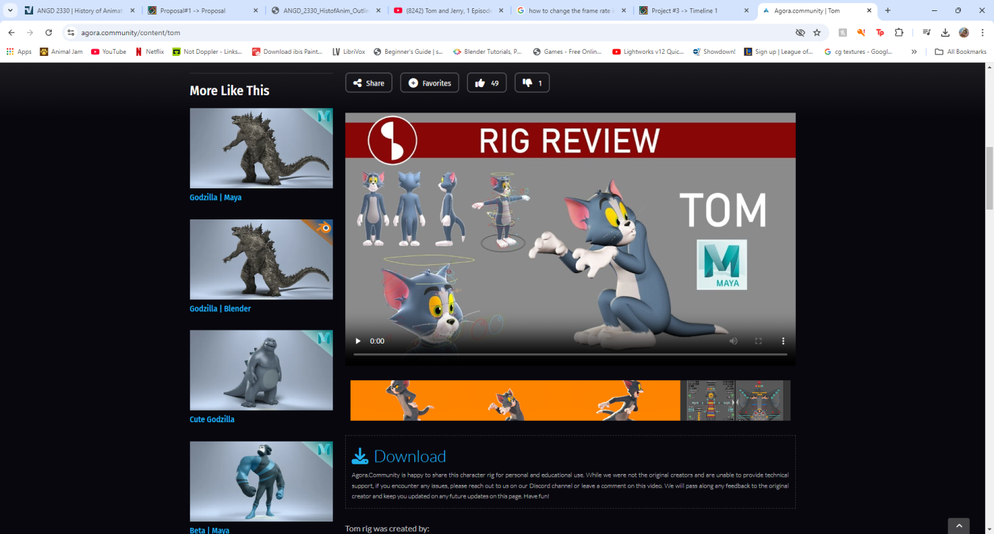Open the Animal Jam bookmark
This screenshot has width=994, height=534.
pos(61,52)
